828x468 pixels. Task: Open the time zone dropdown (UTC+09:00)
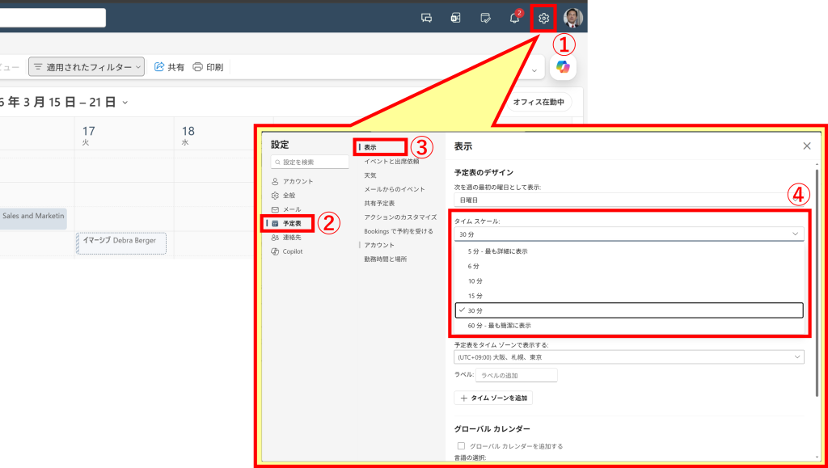tap(629, 356)
